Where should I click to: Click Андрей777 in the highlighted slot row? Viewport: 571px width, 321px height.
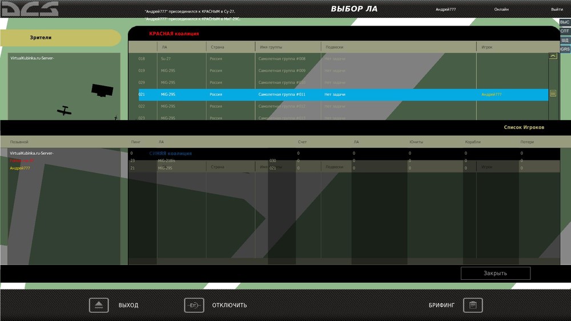tap(491, 94)
